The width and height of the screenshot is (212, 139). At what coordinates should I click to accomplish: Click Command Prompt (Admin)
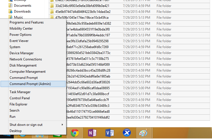[x=33, y=84]
